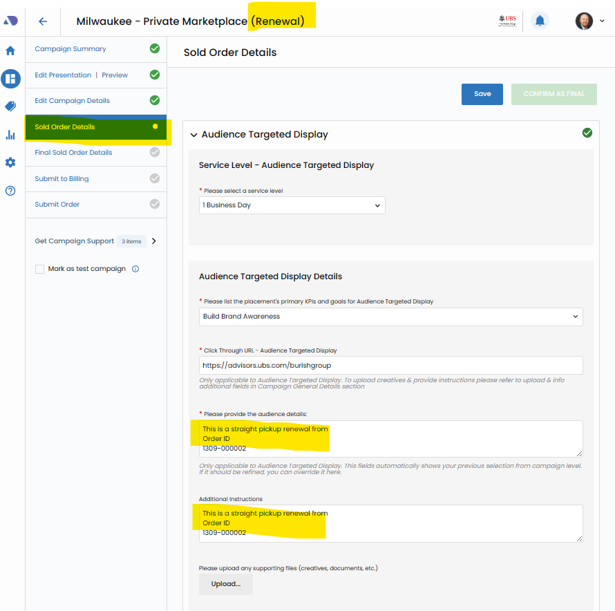Viewport: 615px width, 611px height.
Task: Click into the Click Through URL field
Action: pyautogui.click(x=390, y=366)
